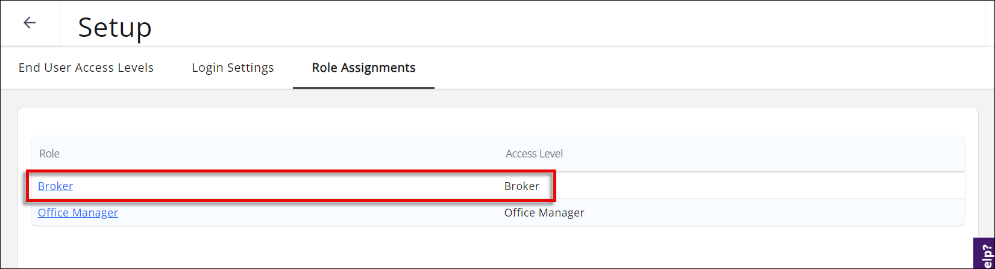The height and width of the screenshot is (269, 995).
Task: Select the Role Assignments tab
Action: (363, 68)
